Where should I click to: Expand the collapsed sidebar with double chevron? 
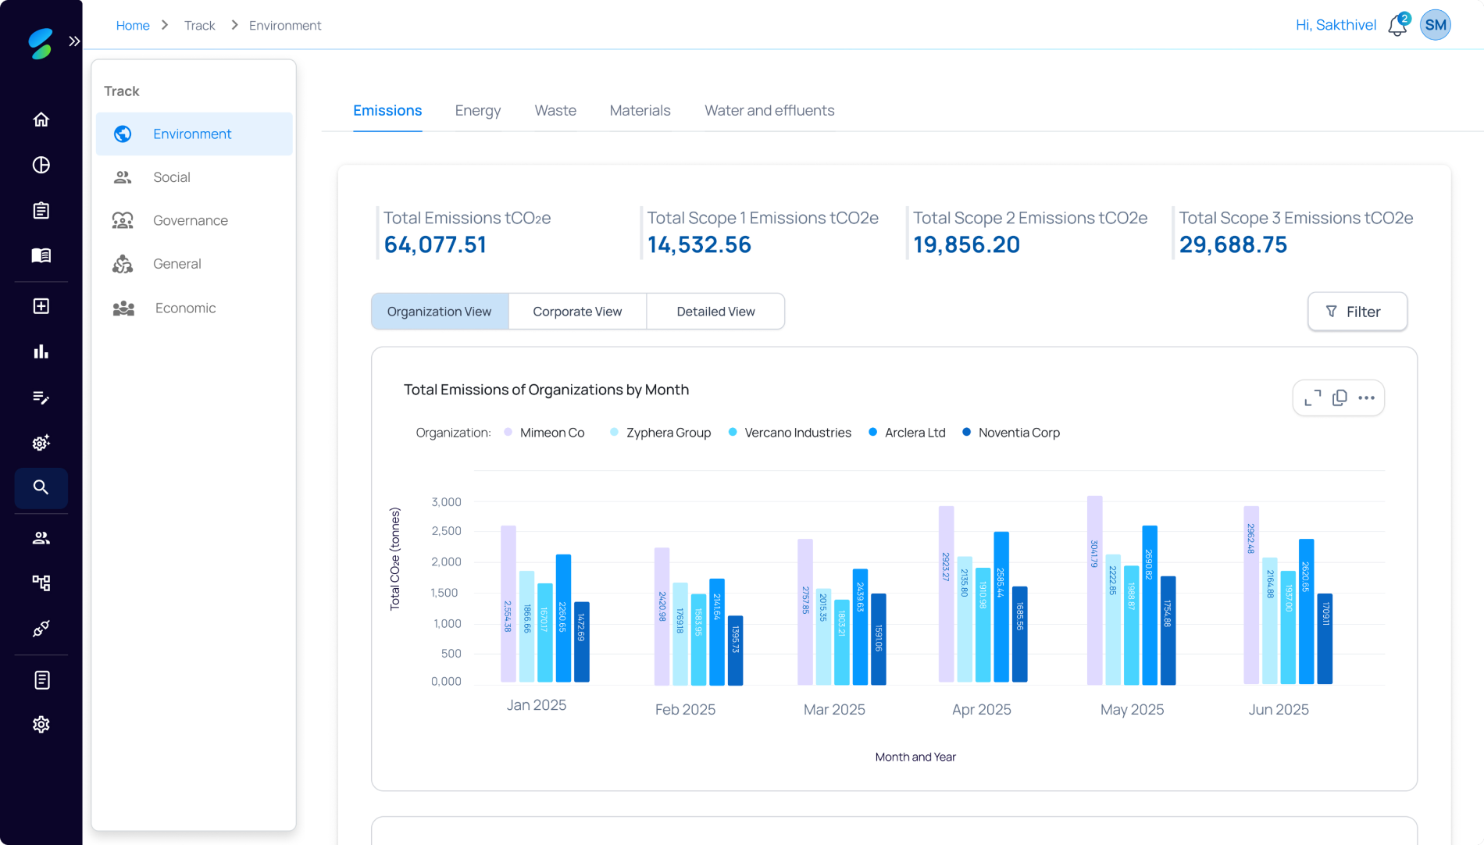(x=74, y=41)
